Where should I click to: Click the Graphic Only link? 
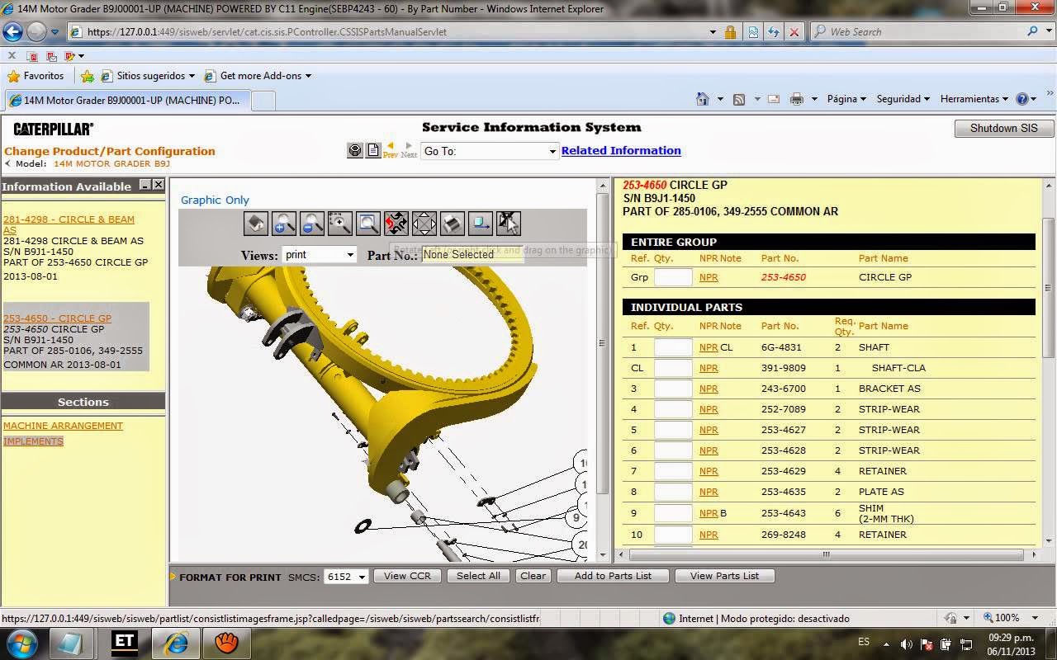click(x=215, y=200)
